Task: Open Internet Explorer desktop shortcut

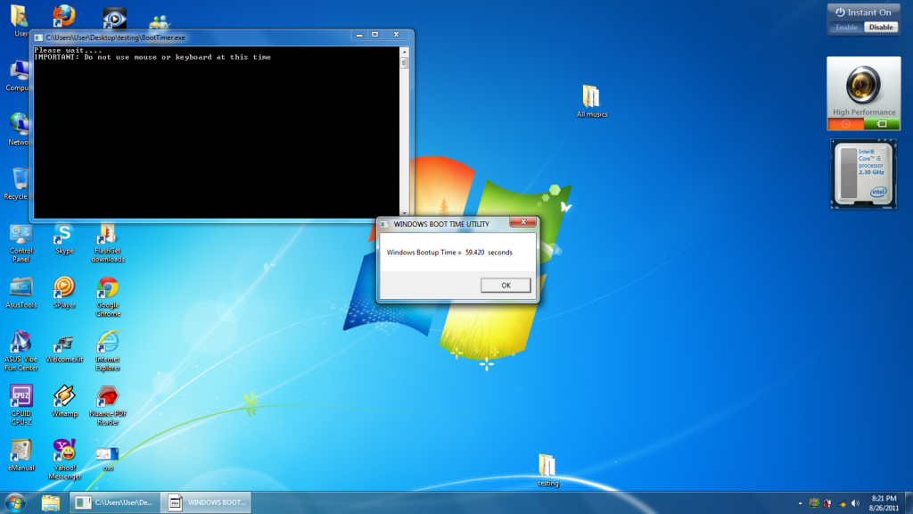Action: tap(108, 343)
